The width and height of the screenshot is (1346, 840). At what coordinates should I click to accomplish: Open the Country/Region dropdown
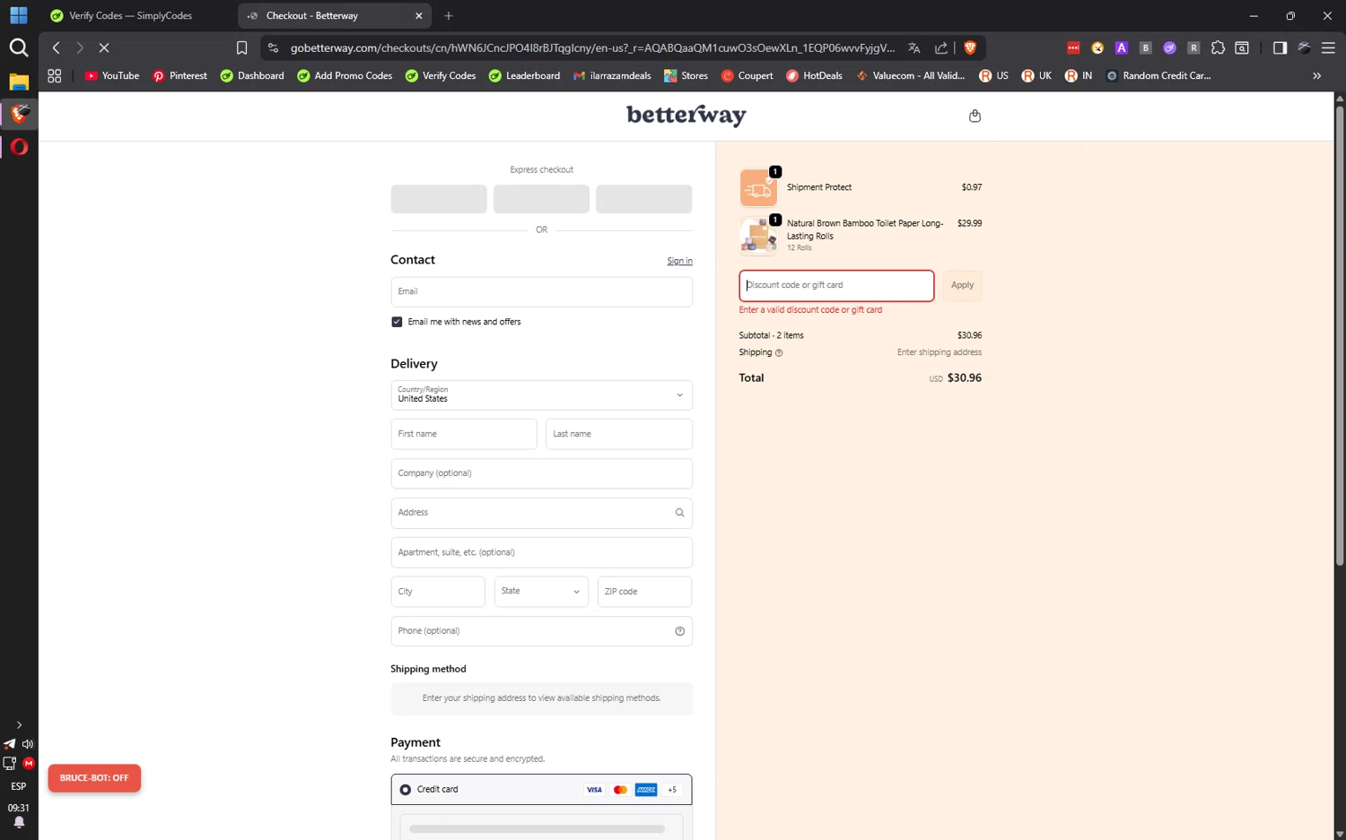click(541, 395)
